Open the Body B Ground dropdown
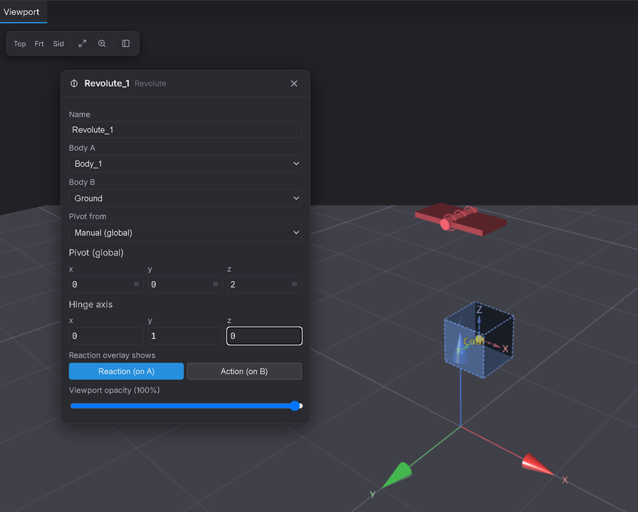 [x=185, y=198]
